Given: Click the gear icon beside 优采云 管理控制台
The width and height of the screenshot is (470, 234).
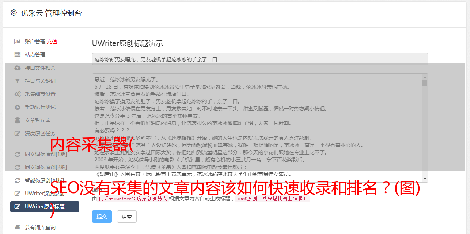Looking at the screenshot, I should pyautogui.click(x=14, y=13).
